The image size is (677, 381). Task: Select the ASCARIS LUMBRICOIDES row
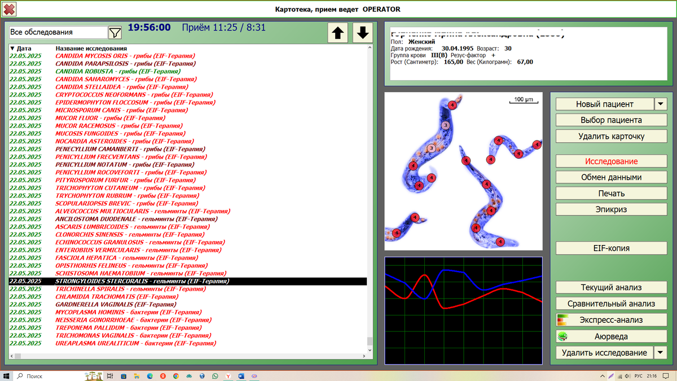[187, 227]
